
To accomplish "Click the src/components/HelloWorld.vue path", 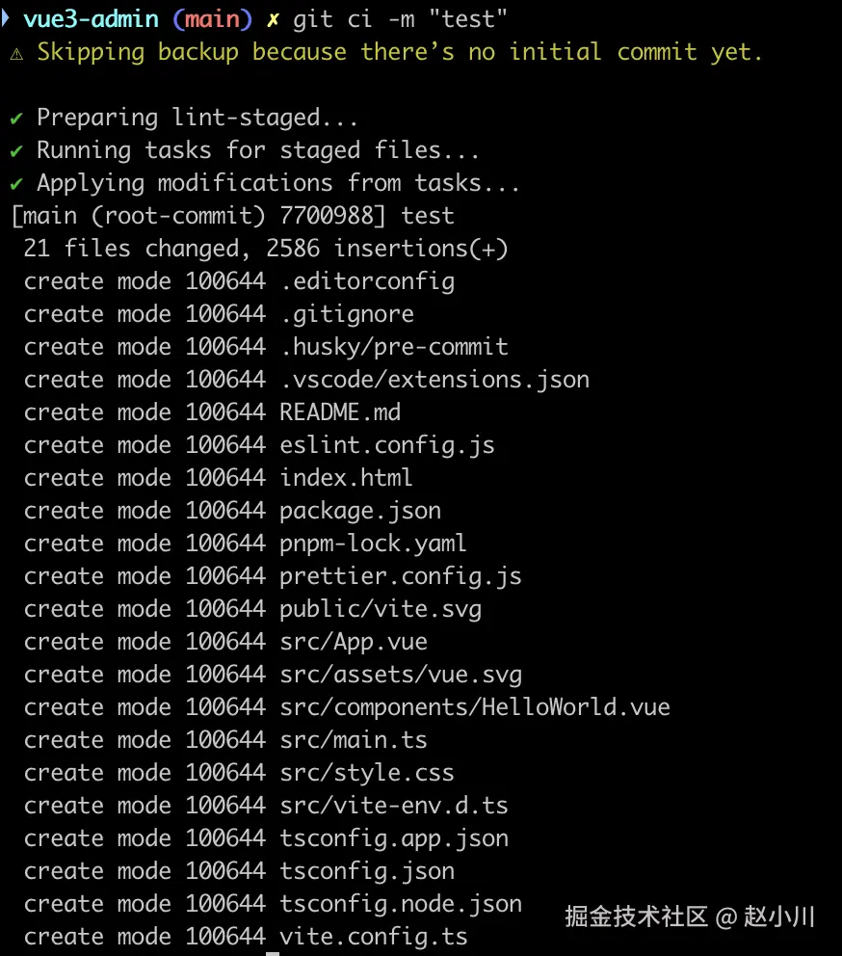I will coord(475,707).
